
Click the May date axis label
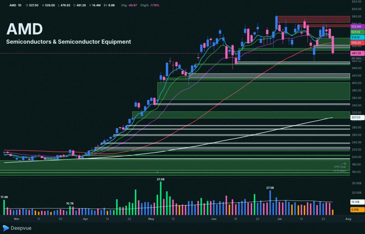pyautogui.click(x=151, y=219)
